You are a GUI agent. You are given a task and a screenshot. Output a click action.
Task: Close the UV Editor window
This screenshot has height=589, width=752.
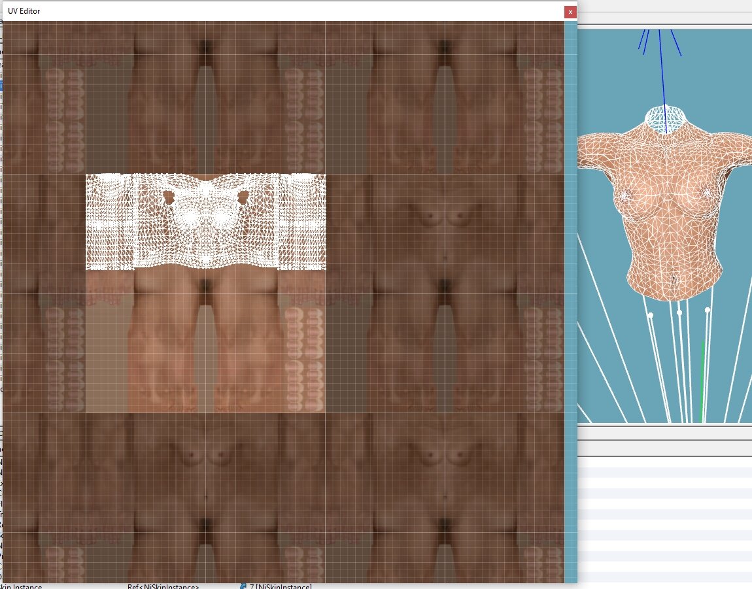pos(570,12)
